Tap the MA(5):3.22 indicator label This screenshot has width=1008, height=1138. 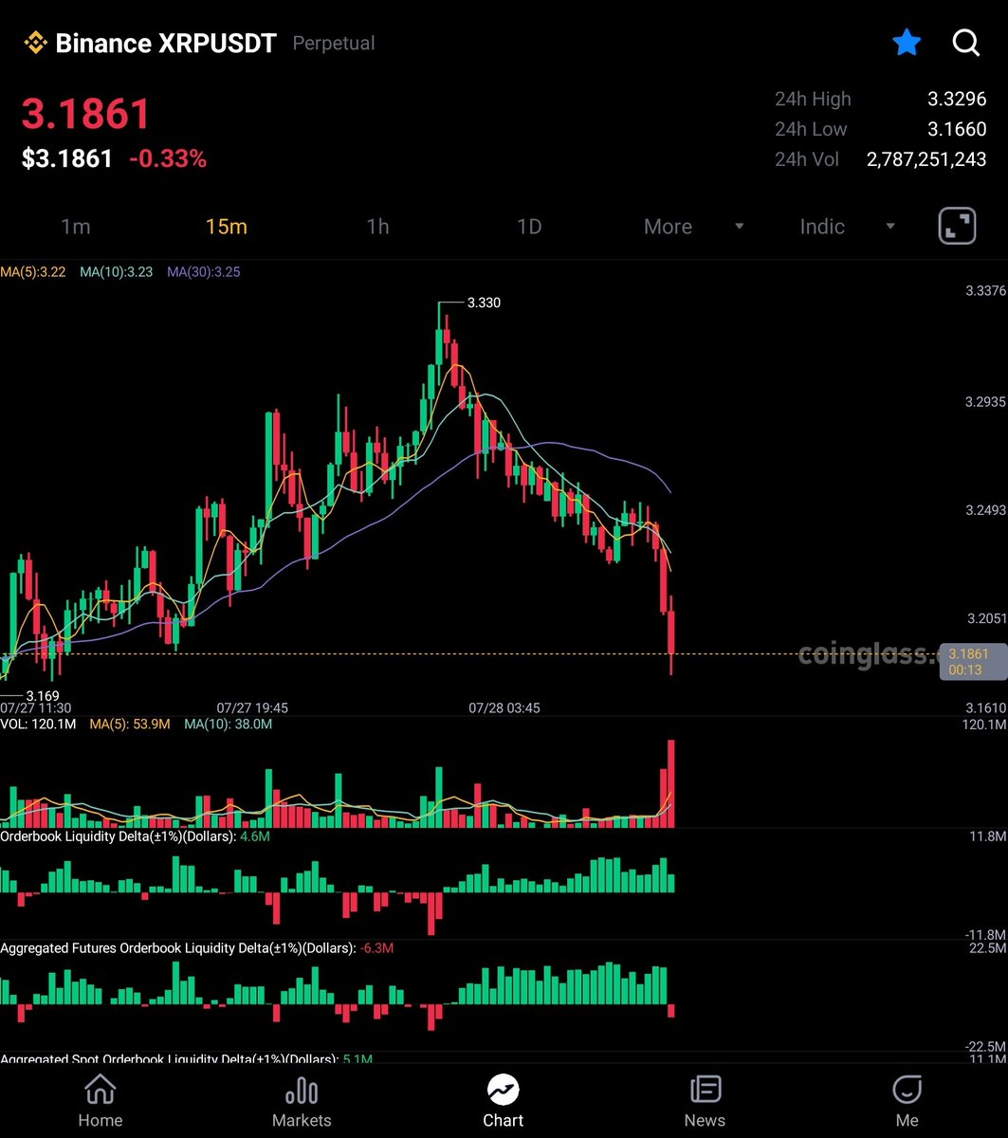point(33,271)
